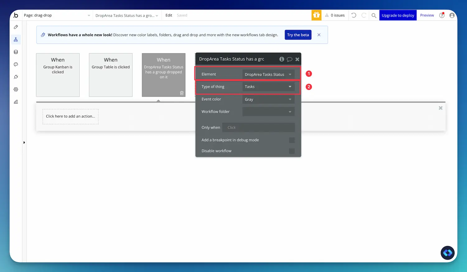Click the Try the beta button
Viewport: 467px width, 272px height.
[298, 35]
